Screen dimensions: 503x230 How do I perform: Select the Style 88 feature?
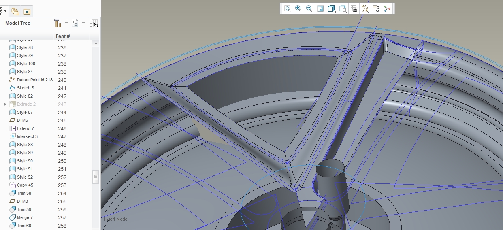[25, 145]
